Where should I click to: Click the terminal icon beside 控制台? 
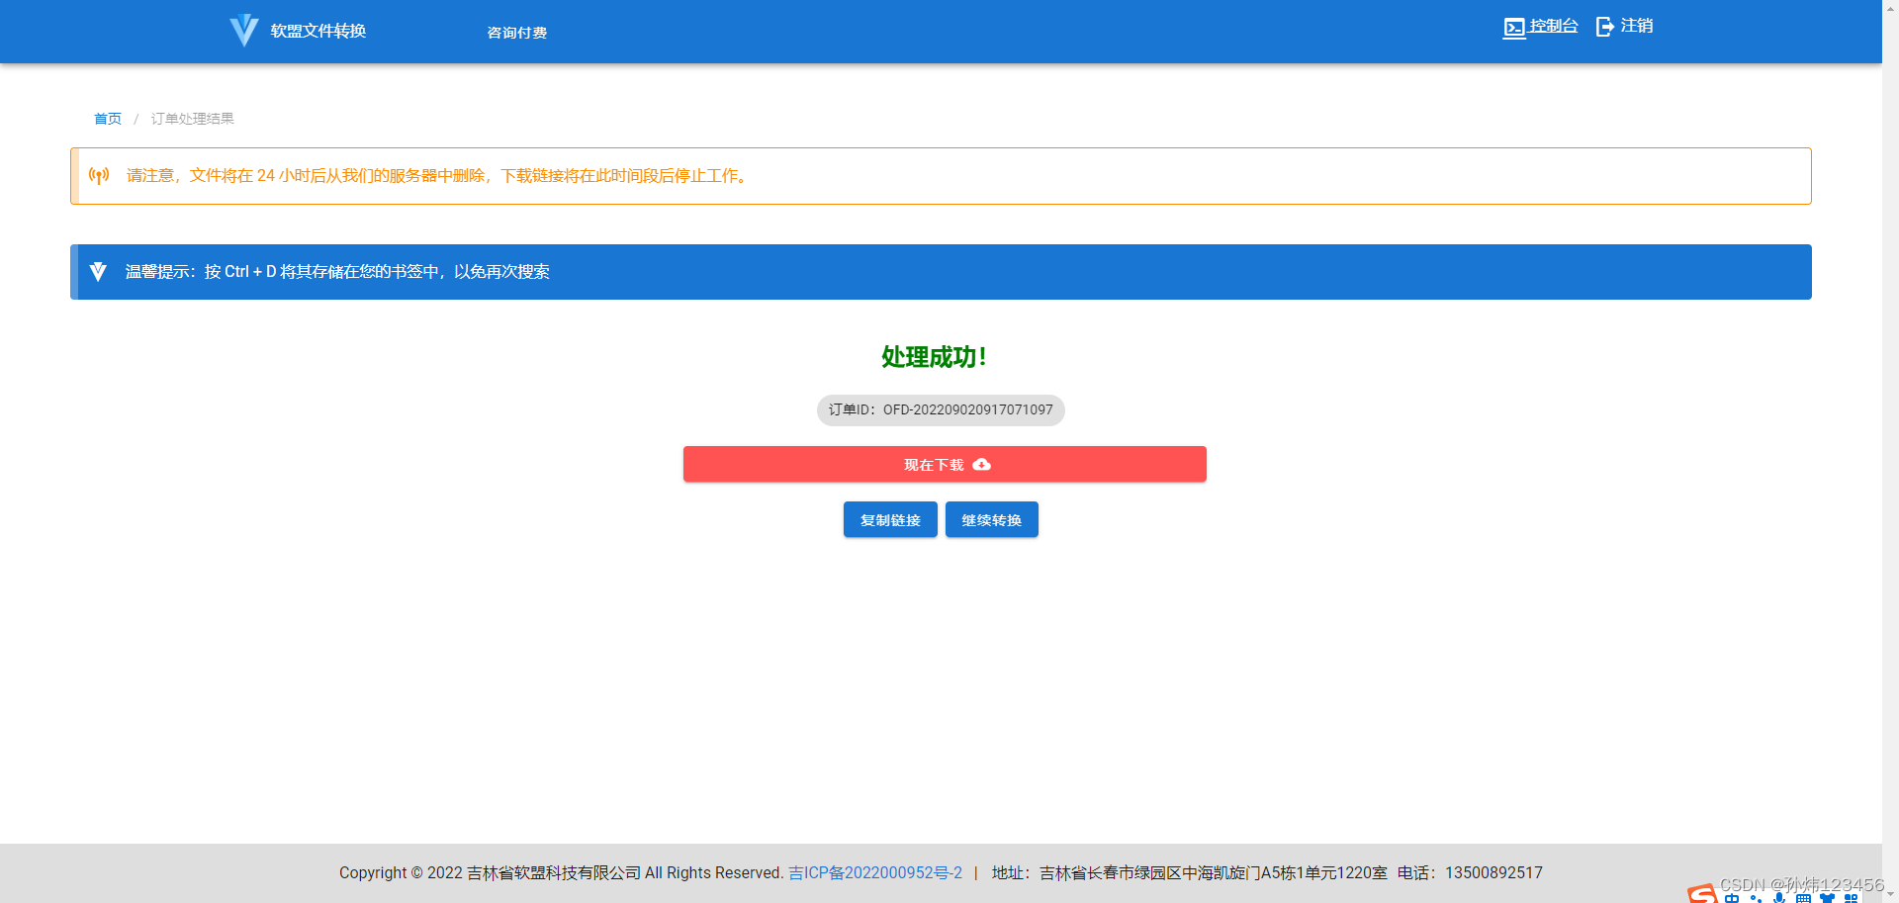click(1514, 27)
